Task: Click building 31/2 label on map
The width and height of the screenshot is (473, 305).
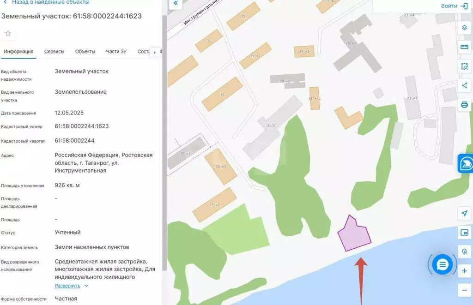Action: point(271,126)
